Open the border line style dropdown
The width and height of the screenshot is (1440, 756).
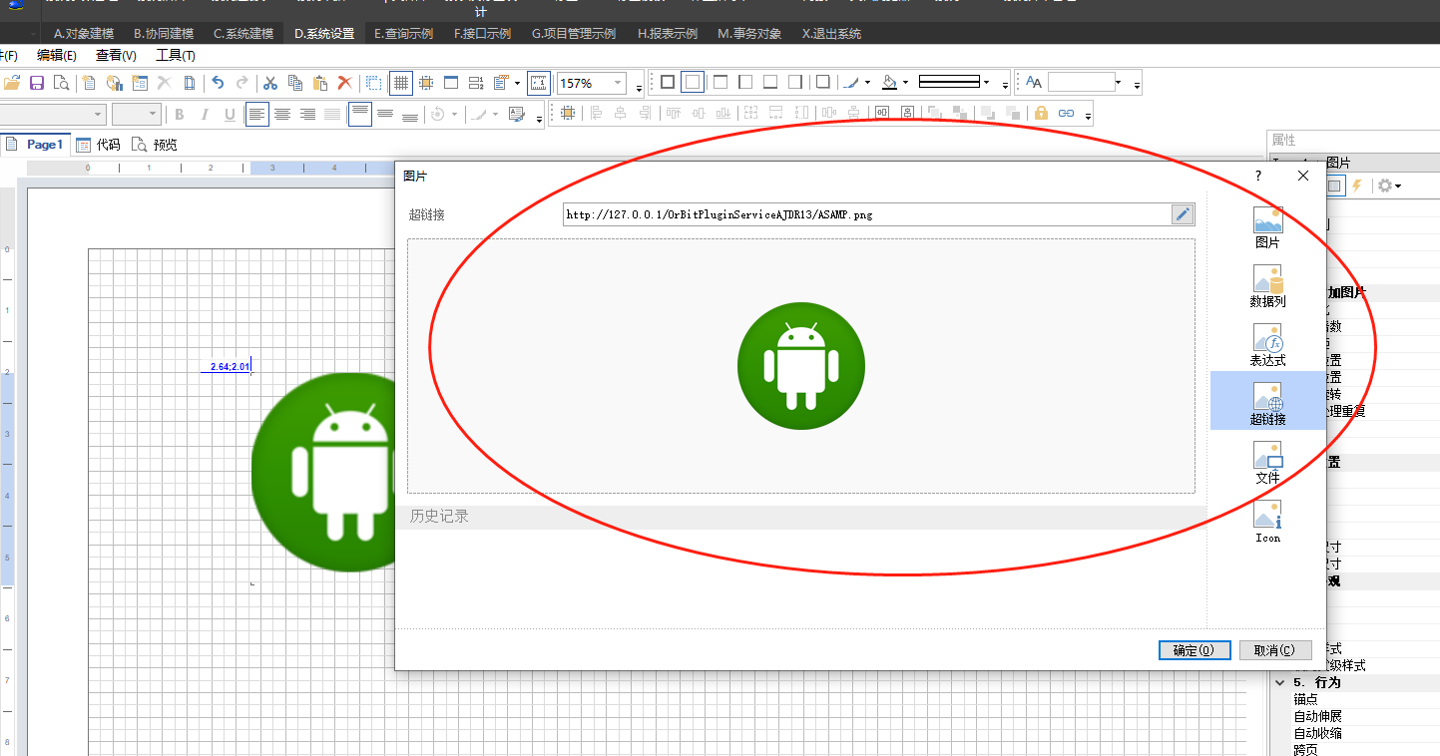coord(986,83)
